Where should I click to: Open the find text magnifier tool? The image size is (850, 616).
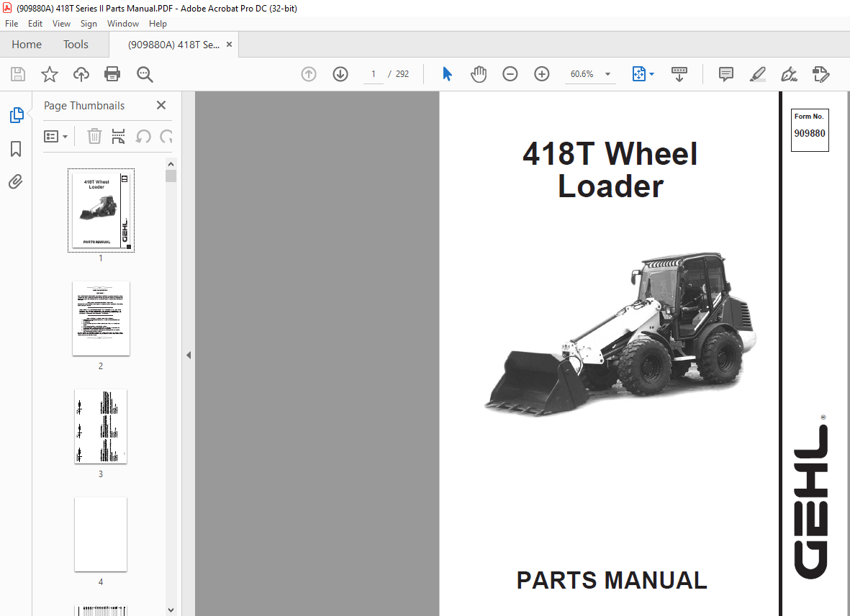[x=145, y=74]
